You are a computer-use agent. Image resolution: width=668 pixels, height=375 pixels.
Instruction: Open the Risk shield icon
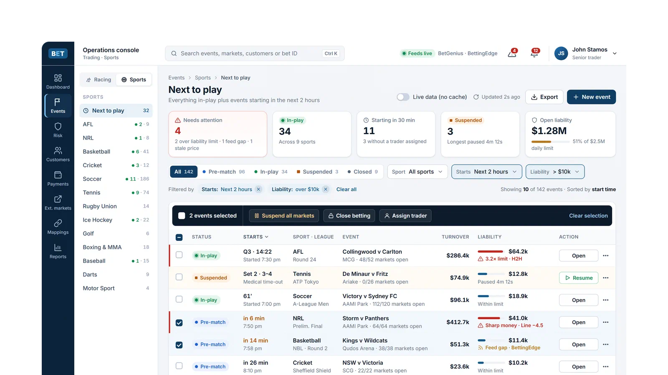coord(58,126)
